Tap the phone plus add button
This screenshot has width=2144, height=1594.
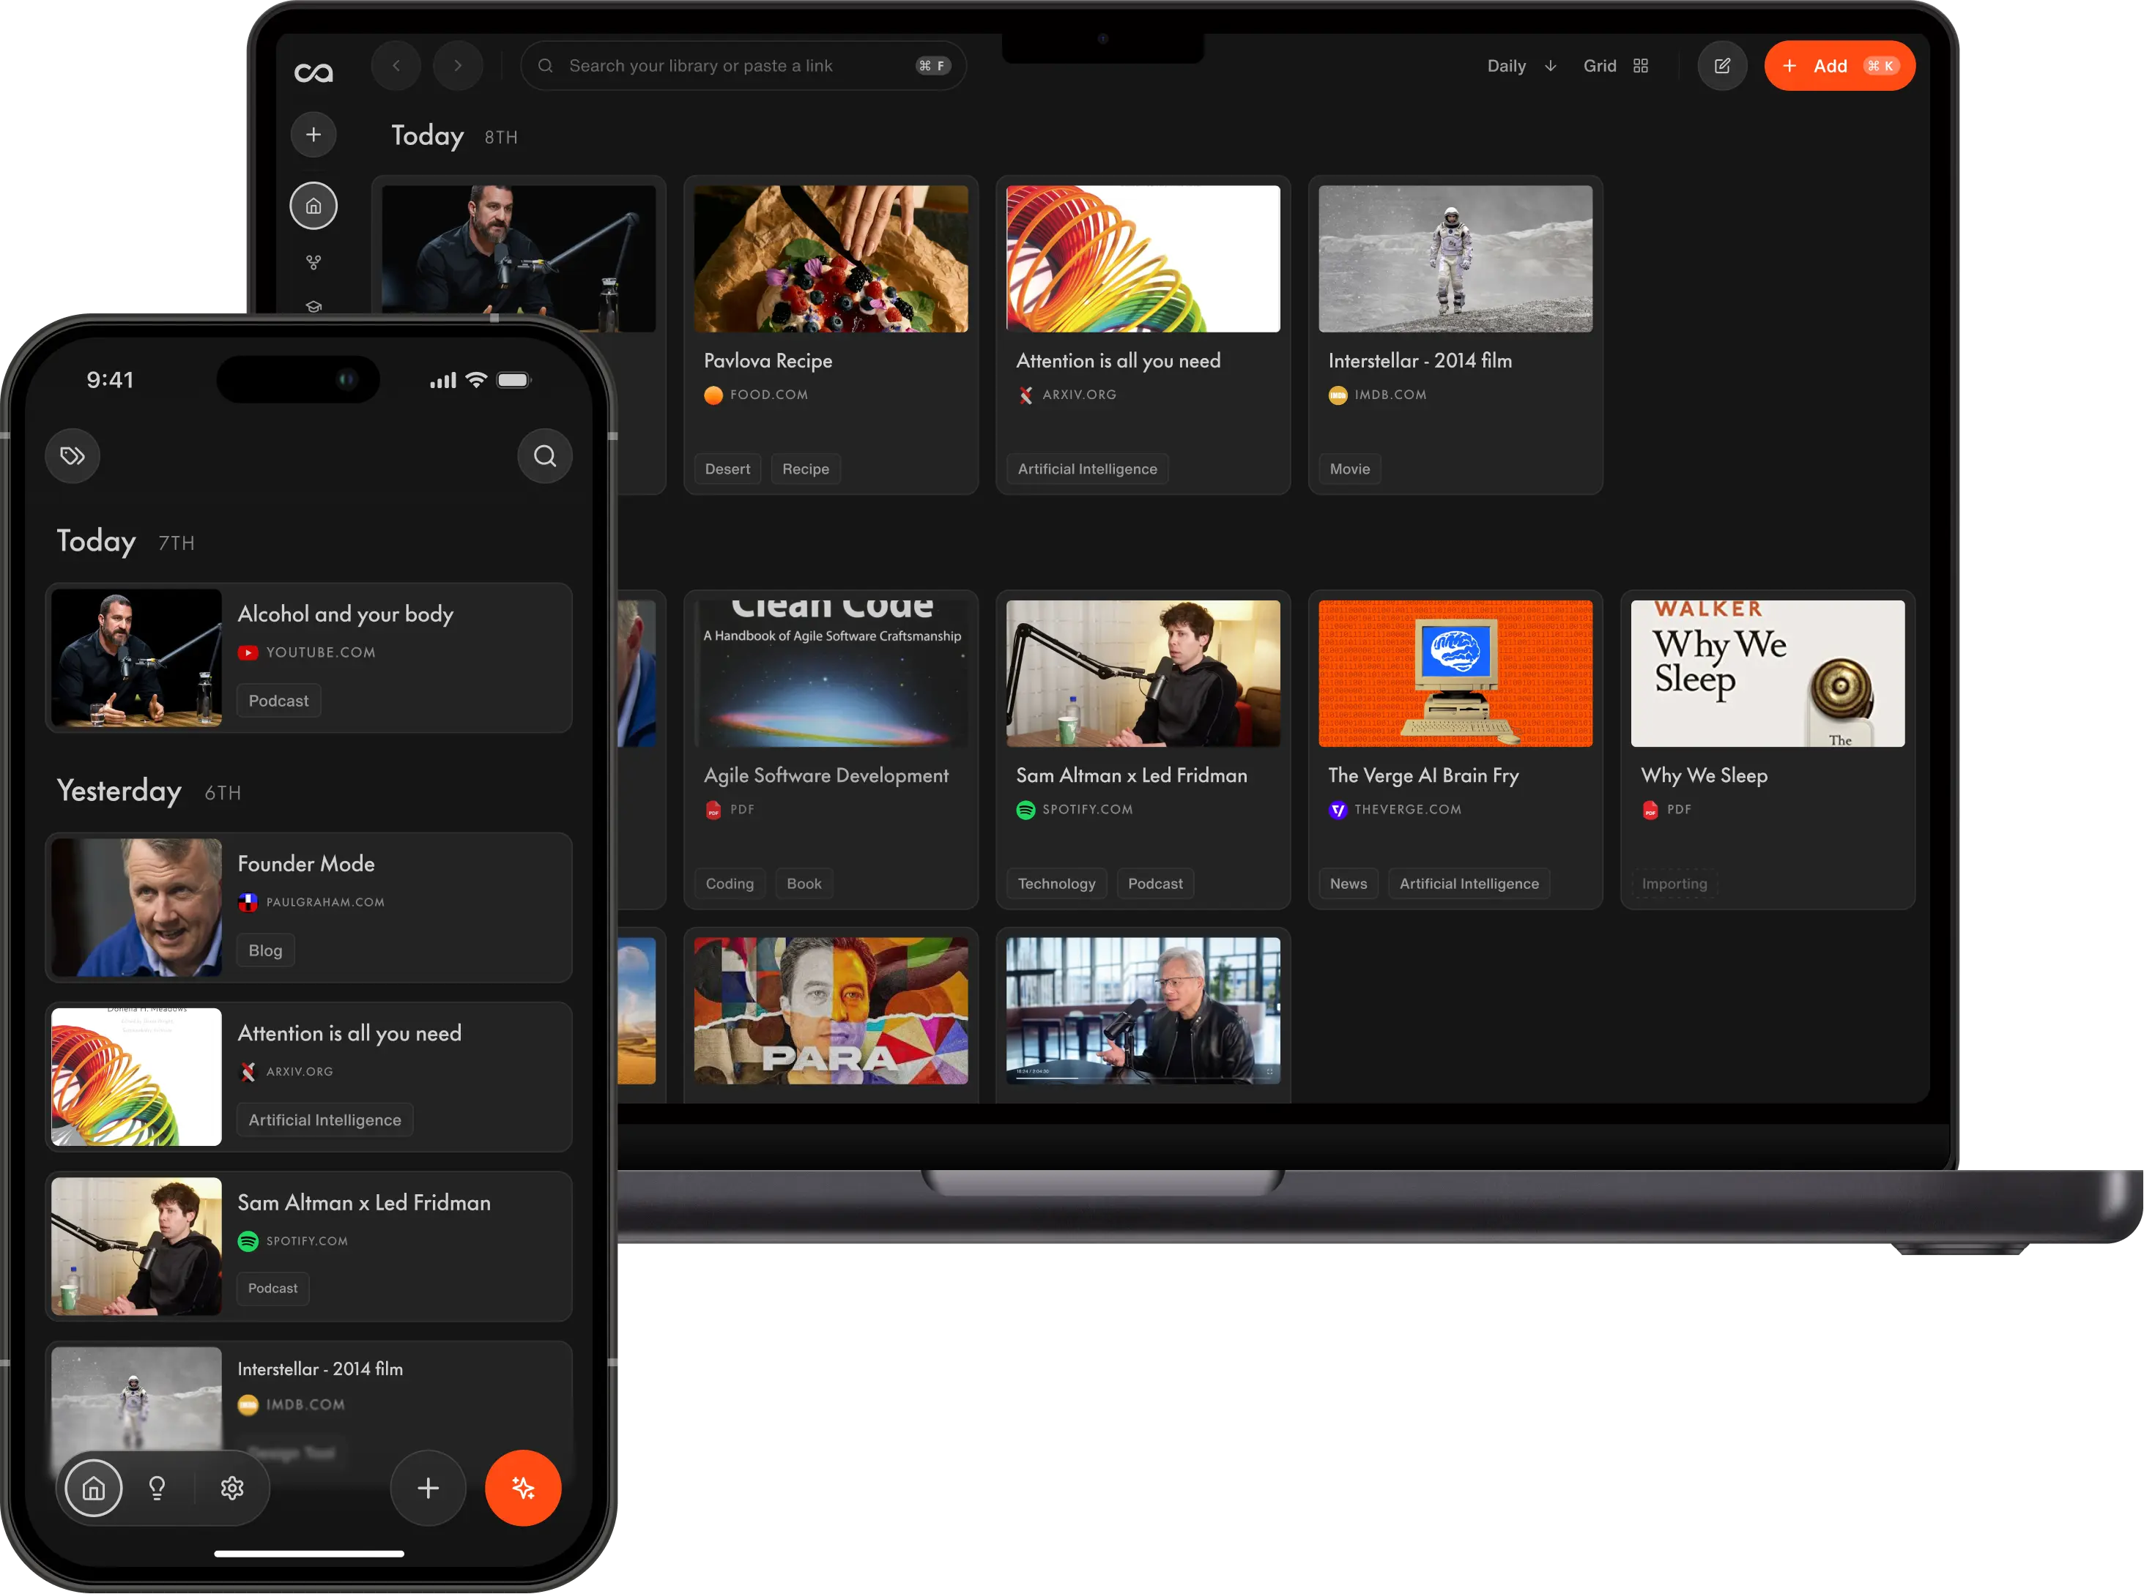[x=428, y=1488]
